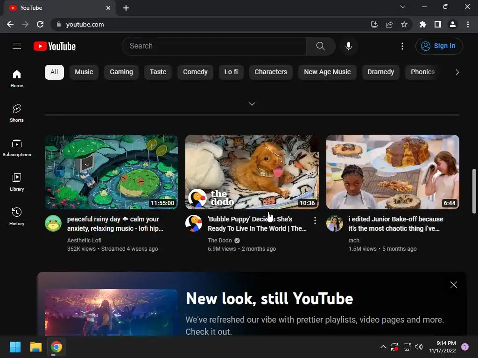This screenshot has height=358, width=478.
Task: Dismiss the New look banner
Action: [x=454, y=285]
